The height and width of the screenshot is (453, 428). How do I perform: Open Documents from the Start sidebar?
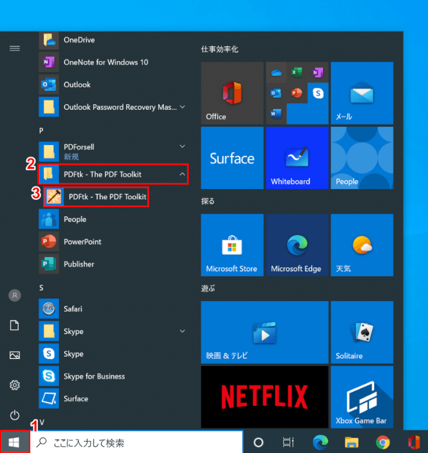click(x=15, y=325)
